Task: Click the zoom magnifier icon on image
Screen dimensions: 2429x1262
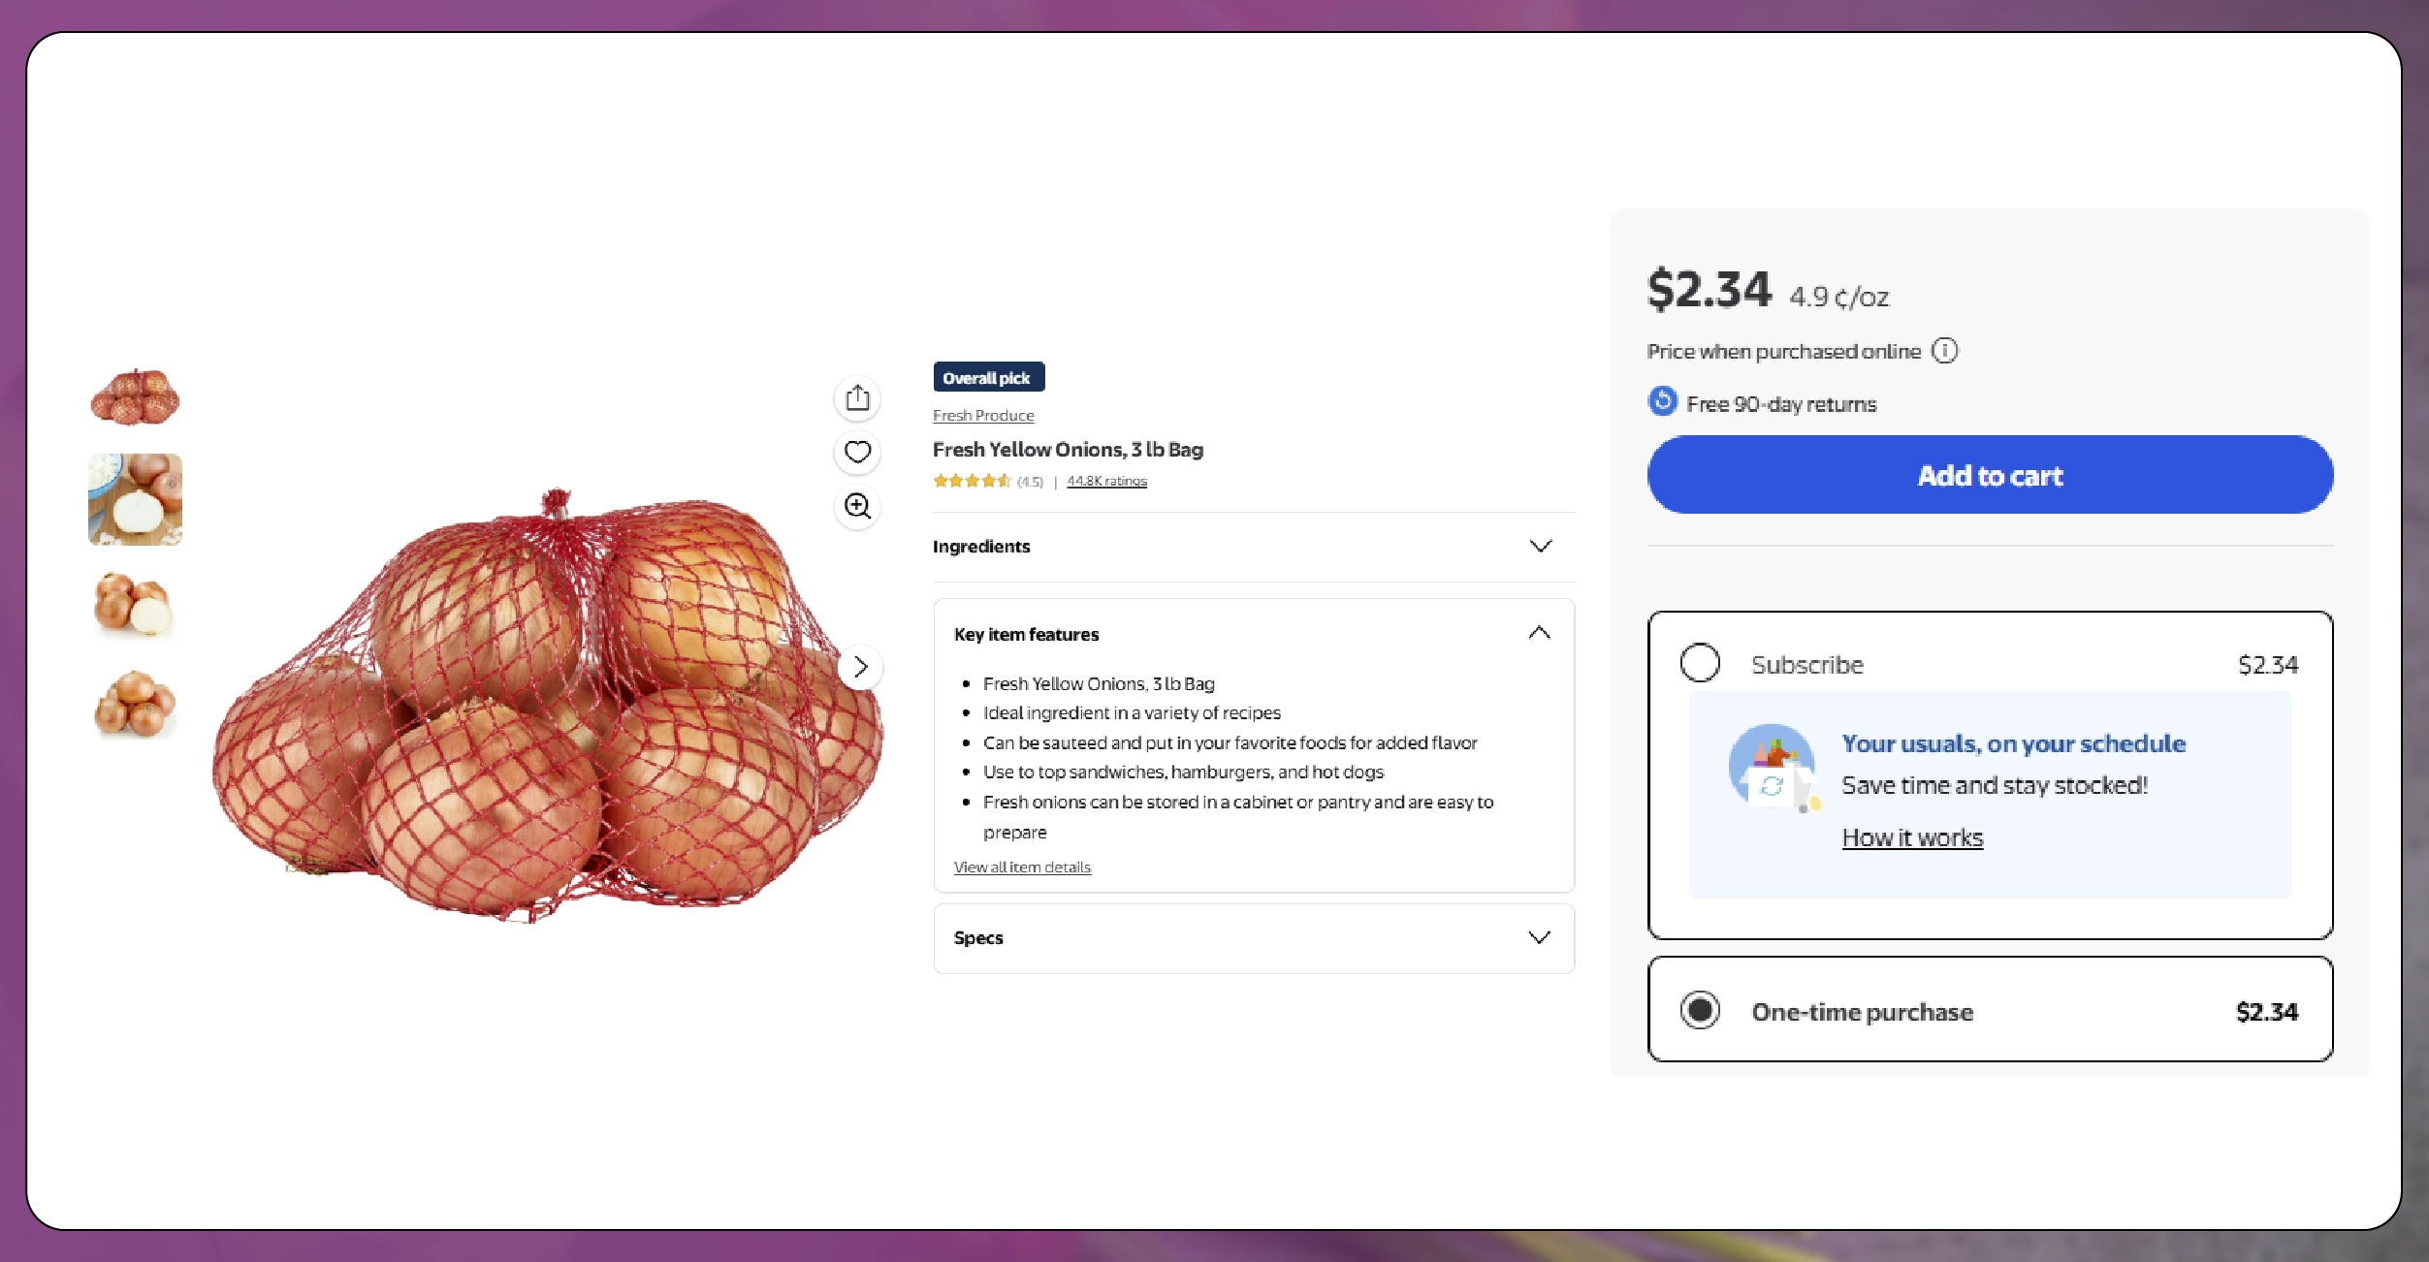Action: click(857, 506)
